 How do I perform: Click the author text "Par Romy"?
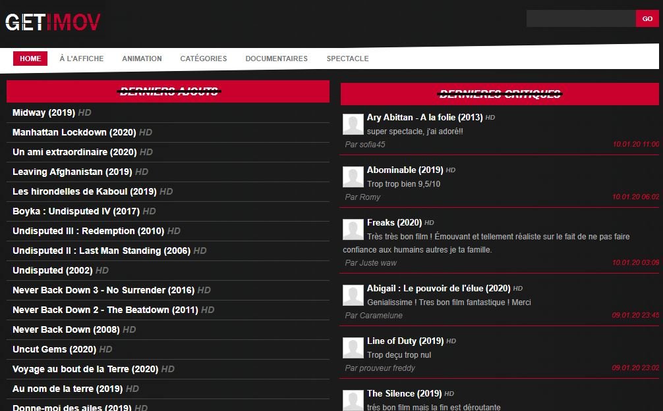point(362,197)
